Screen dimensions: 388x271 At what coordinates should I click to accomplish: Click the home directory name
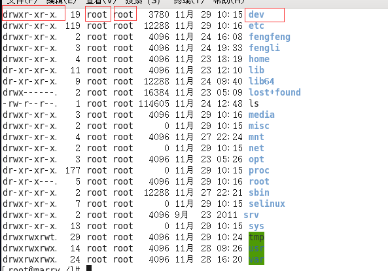(259, 59)
